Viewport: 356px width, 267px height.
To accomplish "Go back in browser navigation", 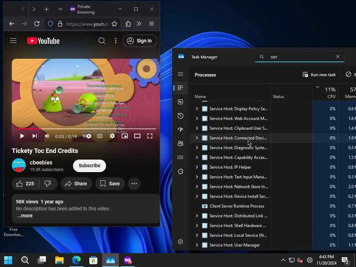I will pos(12,24).
